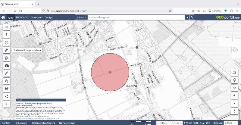Open the share map icon
241x125 pixels.
(6, 96)
